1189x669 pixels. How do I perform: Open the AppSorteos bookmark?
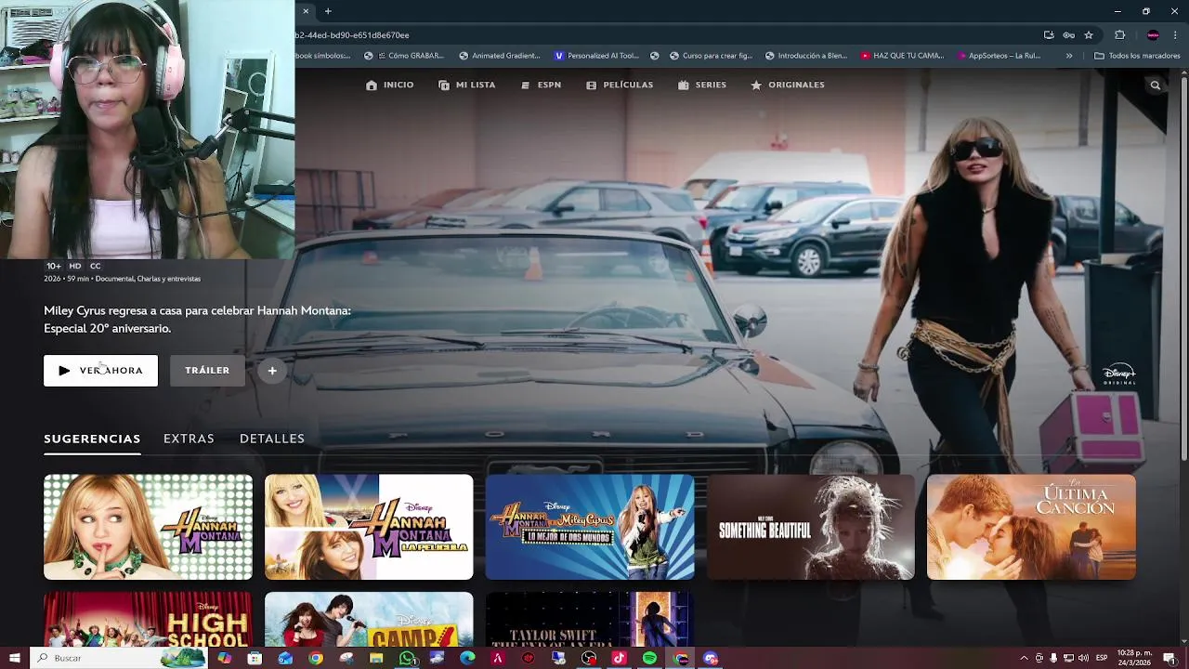point(1000,56)
